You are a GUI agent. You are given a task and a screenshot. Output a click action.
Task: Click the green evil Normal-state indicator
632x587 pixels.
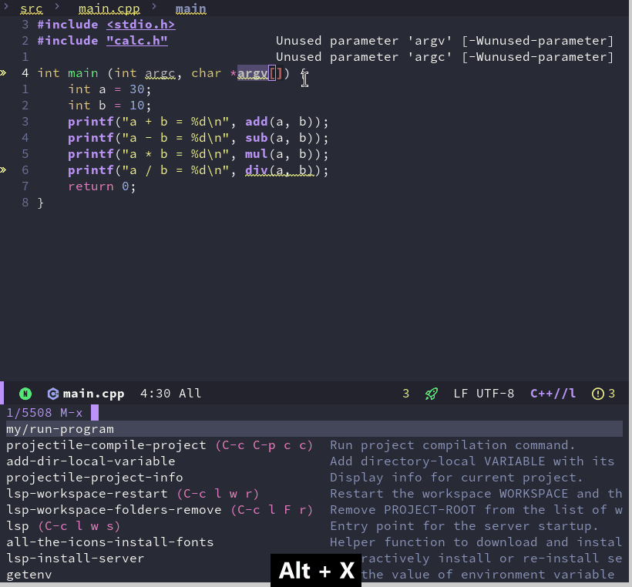pyautogui.click(x=25, y=394)
